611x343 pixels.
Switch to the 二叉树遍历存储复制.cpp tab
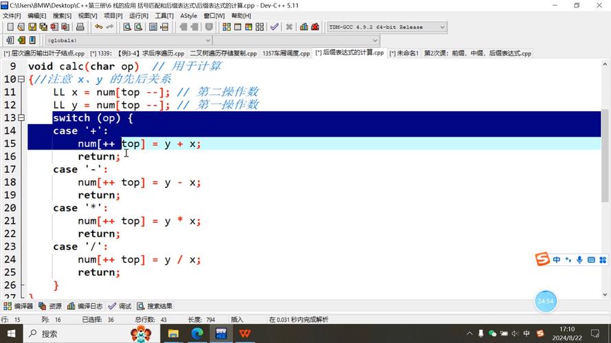pyautogui.click(x=223, y=54)
